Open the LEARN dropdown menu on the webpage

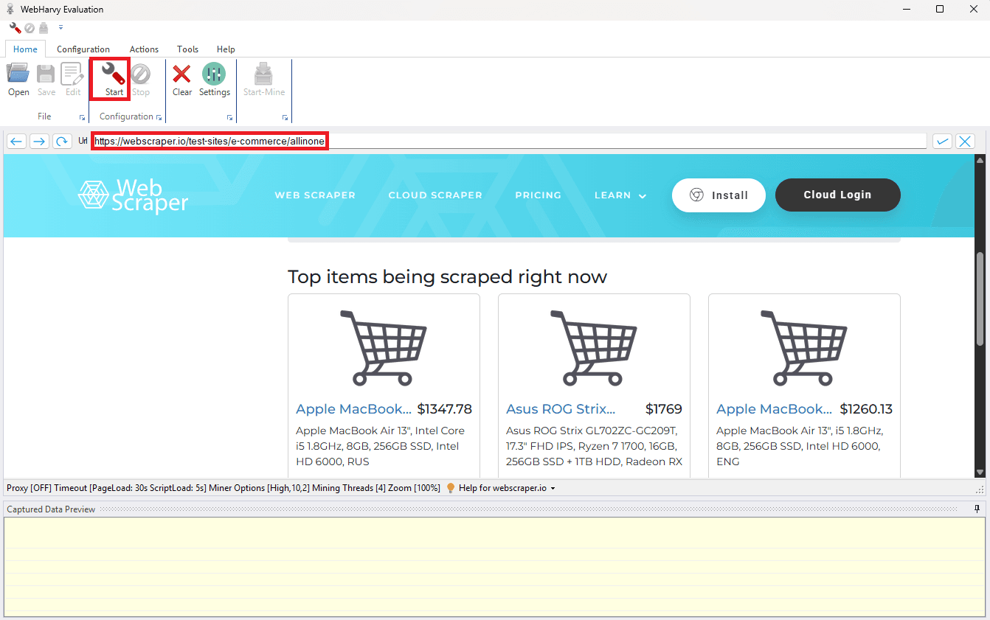[x=620, y=195]
